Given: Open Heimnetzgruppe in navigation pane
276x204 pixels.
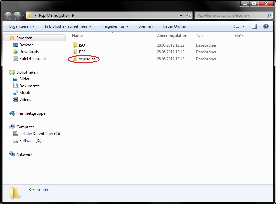Looking at the screenshot, I should click(31, 113).
